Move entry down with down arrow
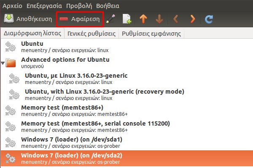This screenshot has height=168, width=253. [159, 19]
